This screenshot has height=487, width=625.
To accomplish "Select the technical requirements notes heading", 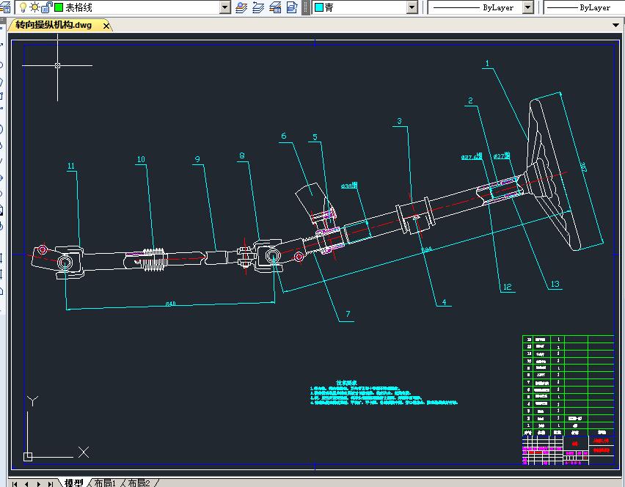I will [346, 383].
